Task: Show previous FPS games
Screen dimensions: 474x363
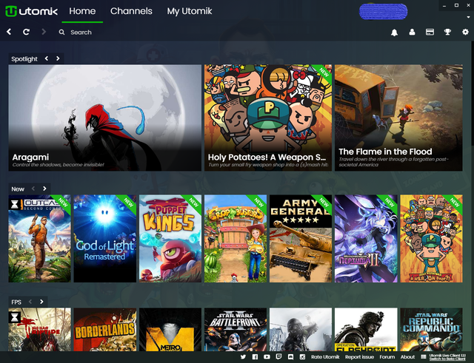Action: pos(30,302)
